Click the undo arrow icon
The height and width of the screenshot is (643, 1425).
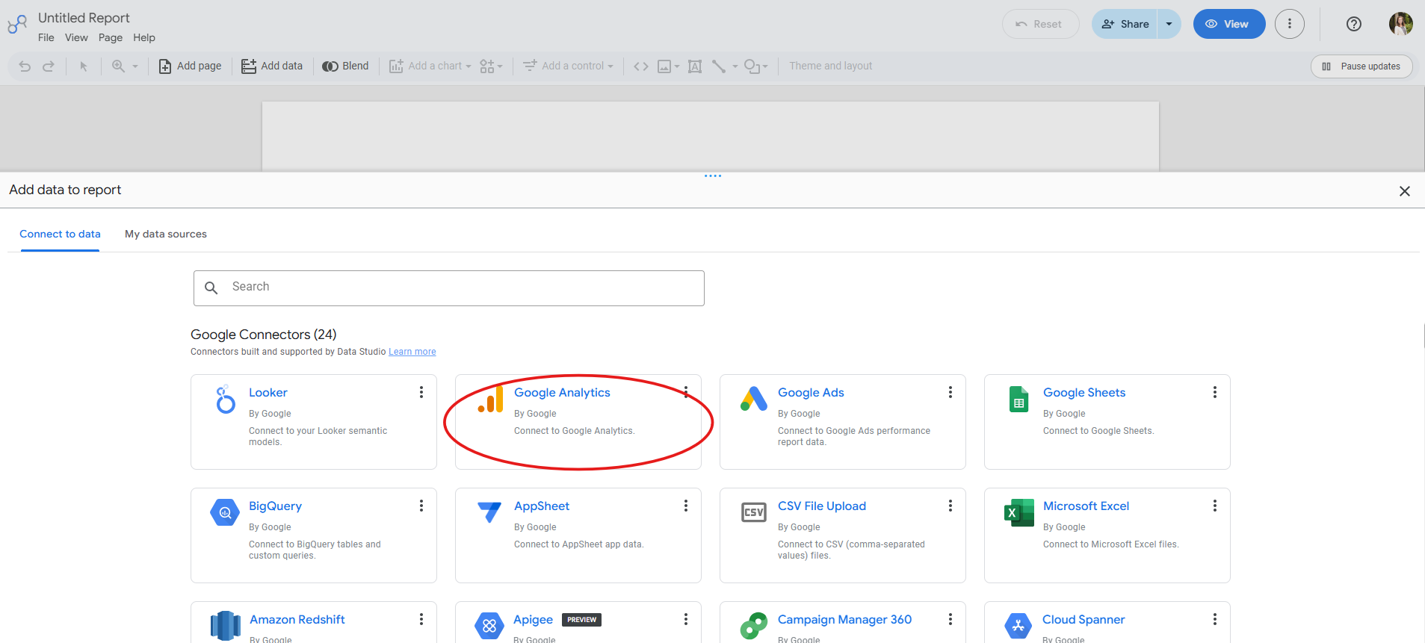25,66
